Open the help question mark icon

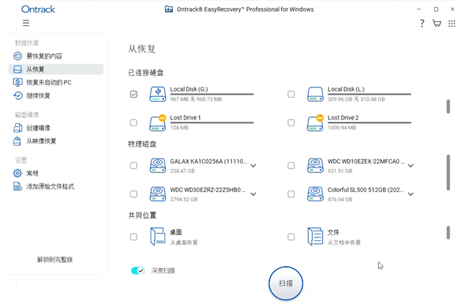422,23
